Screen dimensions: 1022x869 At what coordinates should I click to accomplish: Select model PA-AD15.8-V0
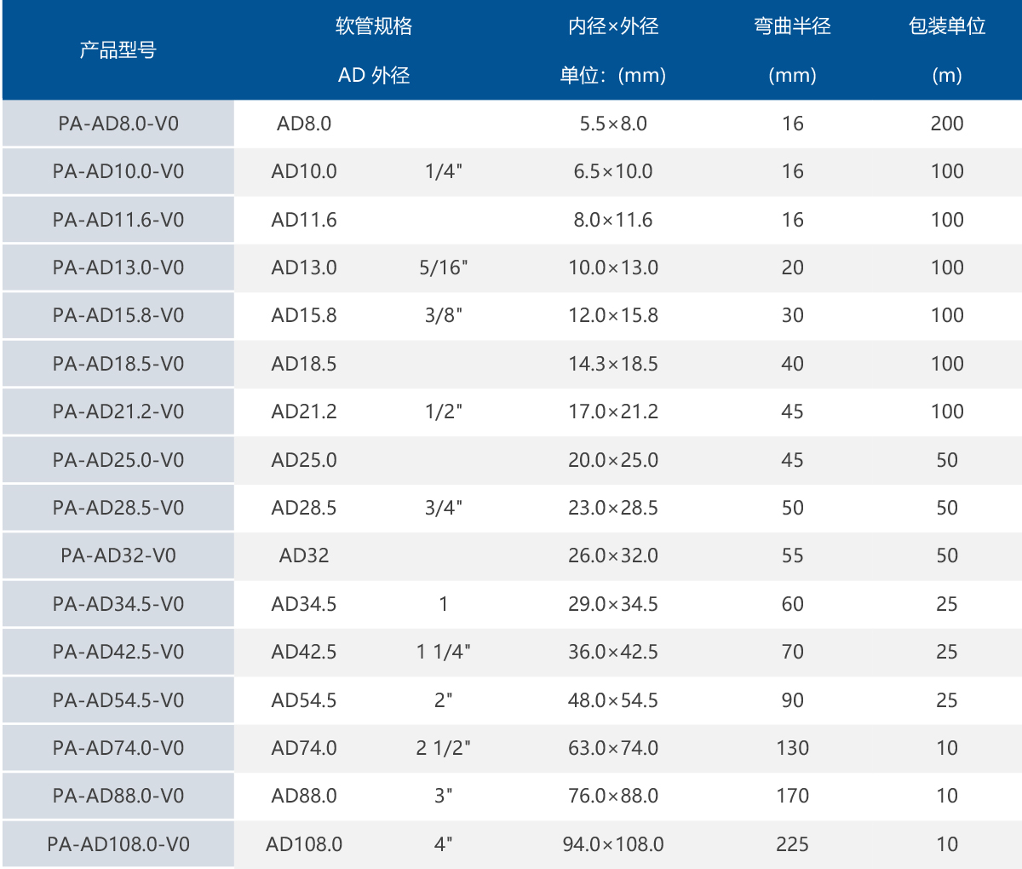(118, 315)
